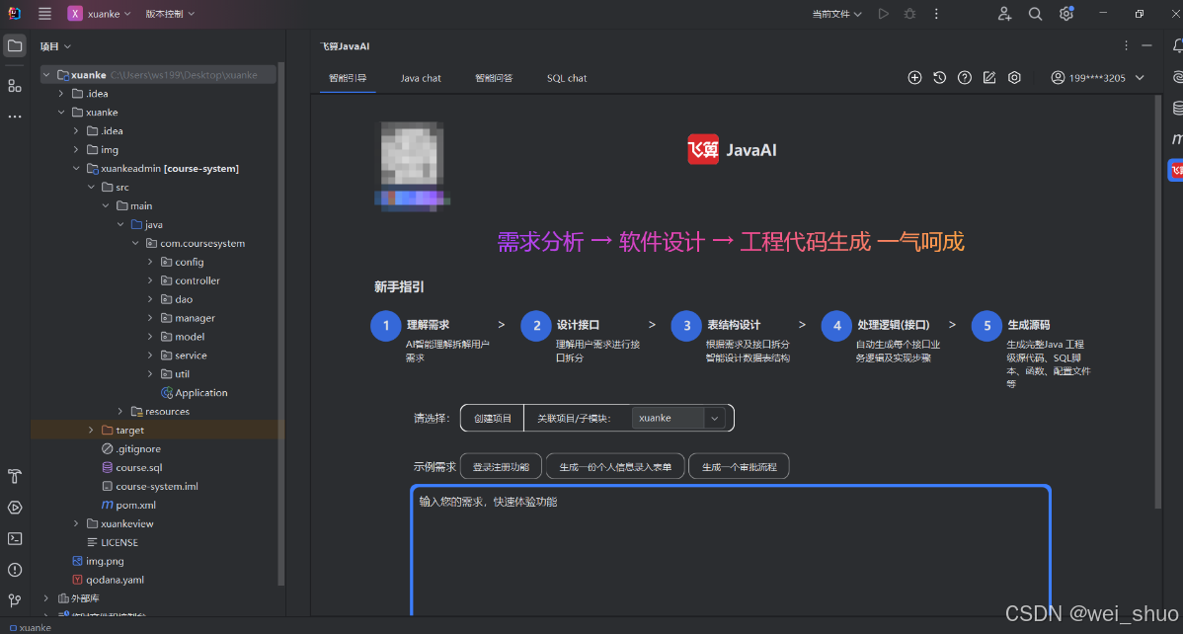Open Problems tool window icon
This screenshot has height=634, width=1183.
pos(15,570)
